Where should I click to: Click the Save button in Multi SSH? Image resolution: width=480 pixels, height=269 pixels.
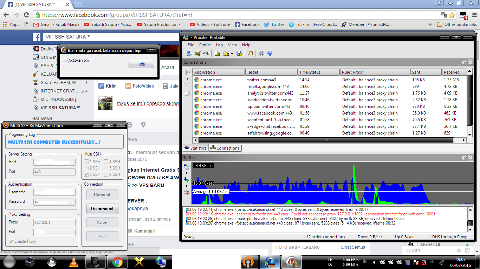pyautogui.click(x=102, y=223)
